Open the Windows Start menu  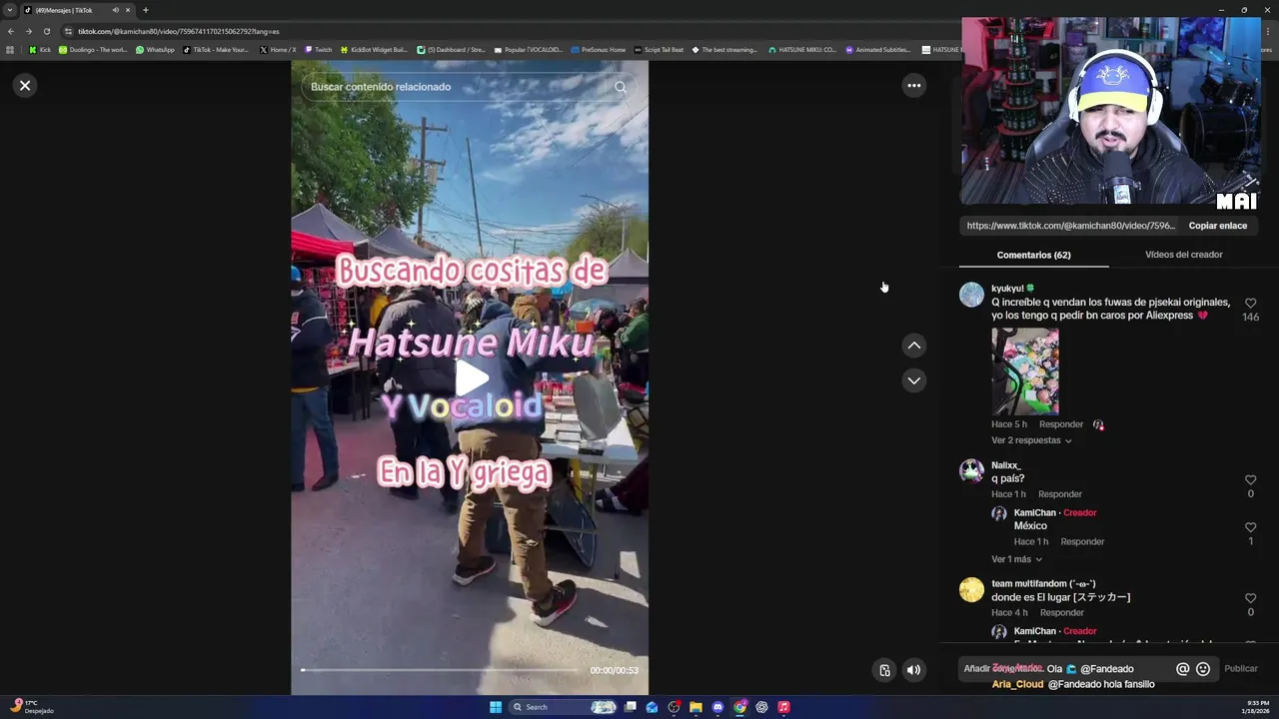(x=496, y=707)
